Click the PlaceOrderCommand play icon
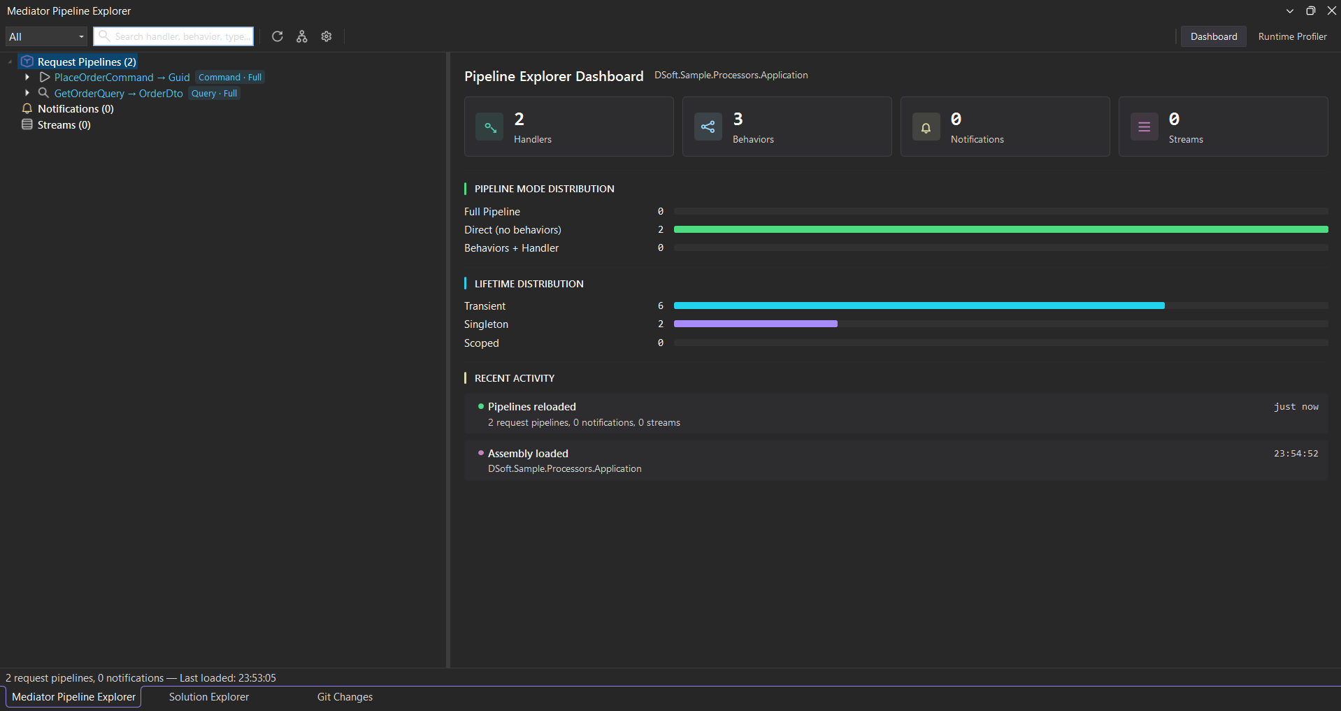1341x711 pixels. click(45, 77)
